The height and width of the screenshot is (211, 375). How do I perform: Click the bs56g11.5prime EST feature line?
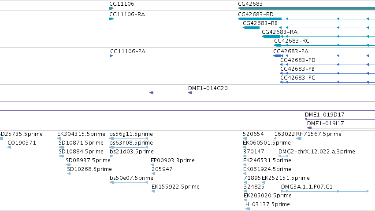[x=128, y=138]
